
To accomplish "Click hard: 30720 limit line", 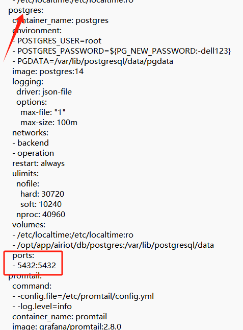I will click(42, 194).
